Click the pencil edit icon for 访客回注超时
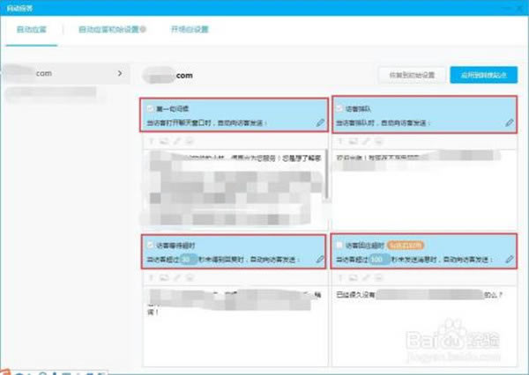 (510, 260)
